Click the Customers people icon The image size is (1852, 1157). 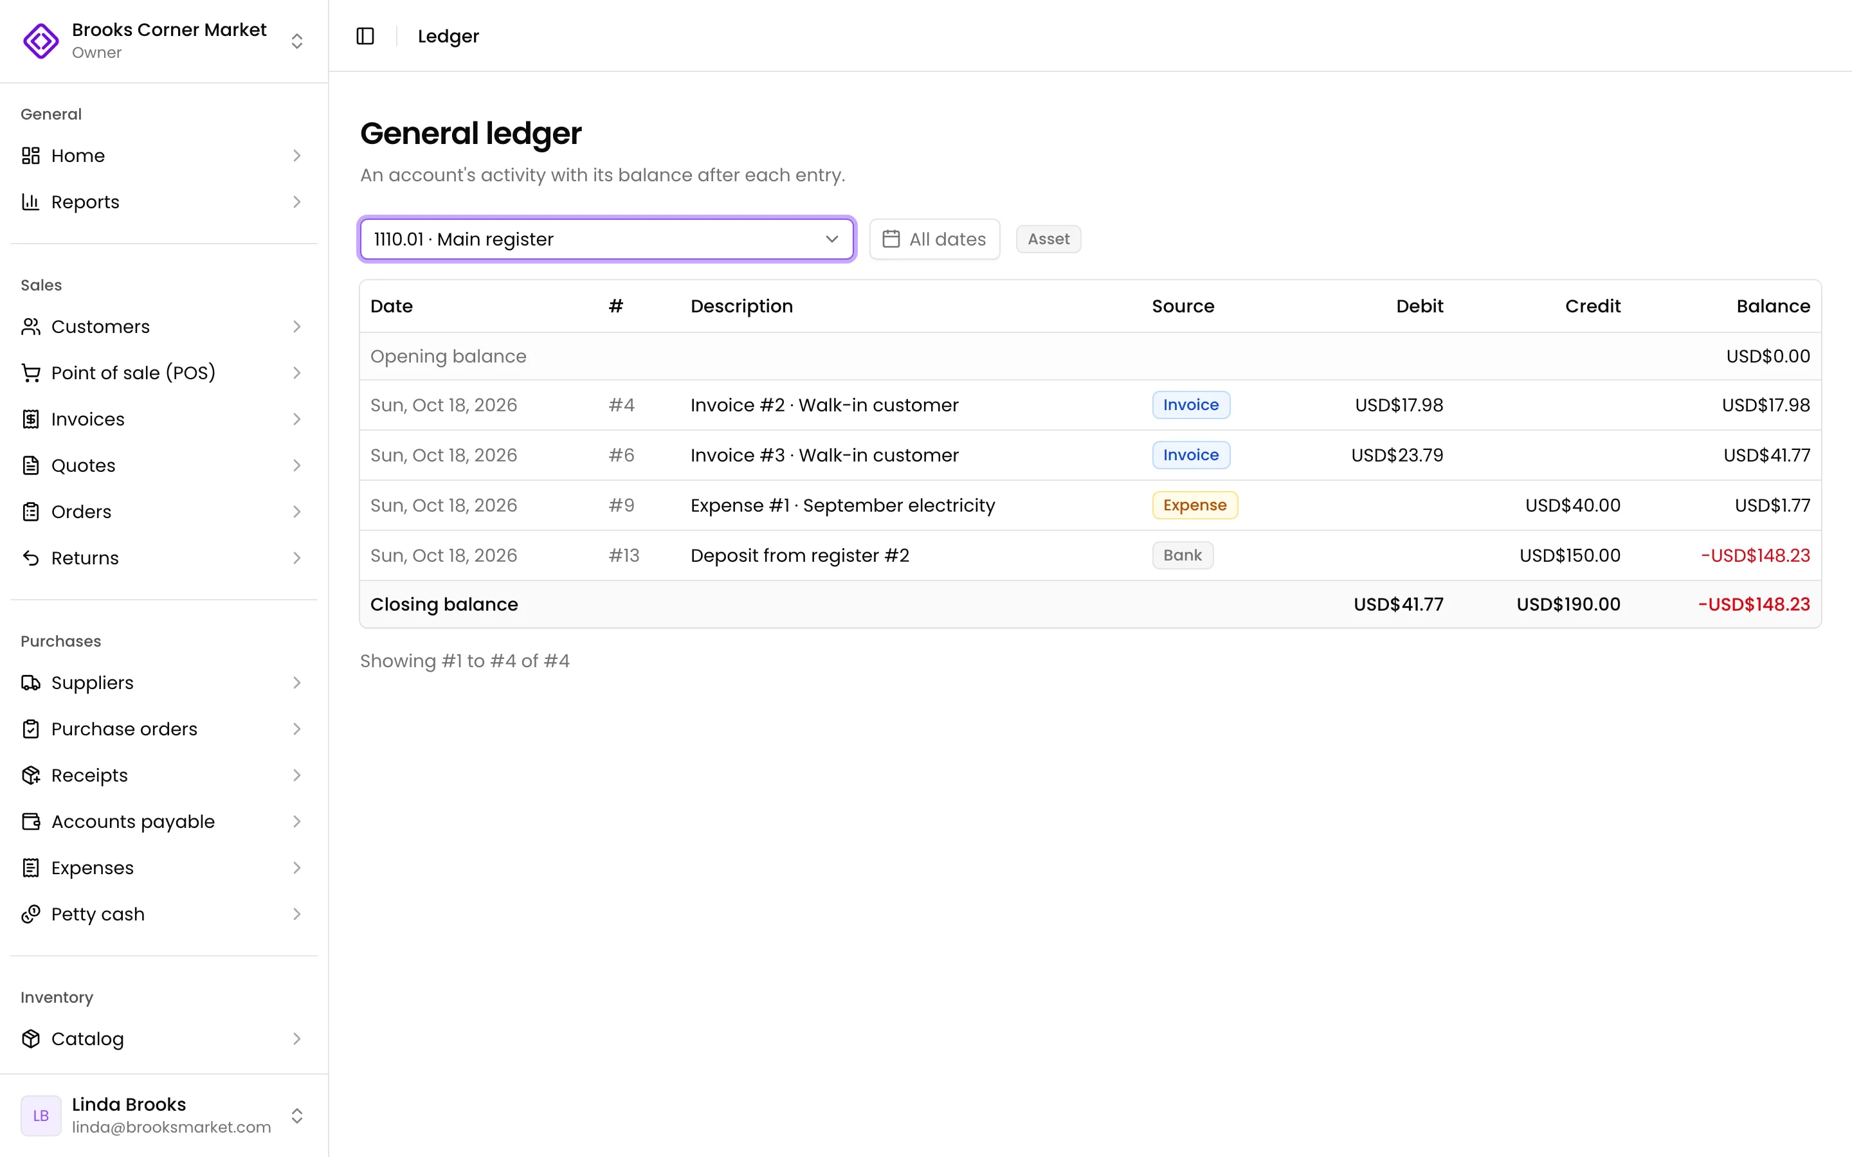(x=31, y=327)
